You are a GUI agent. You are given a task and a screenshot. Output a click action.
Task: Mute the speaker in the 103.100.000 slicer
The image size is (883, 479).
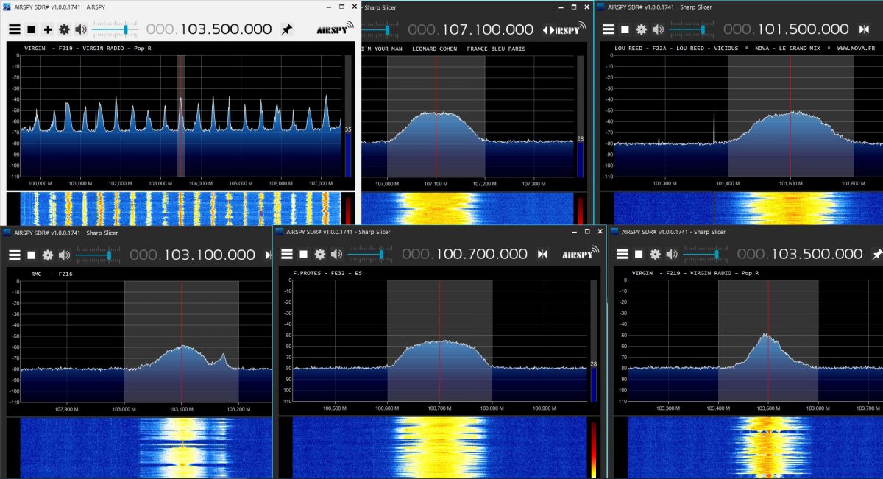pos(65,255)
